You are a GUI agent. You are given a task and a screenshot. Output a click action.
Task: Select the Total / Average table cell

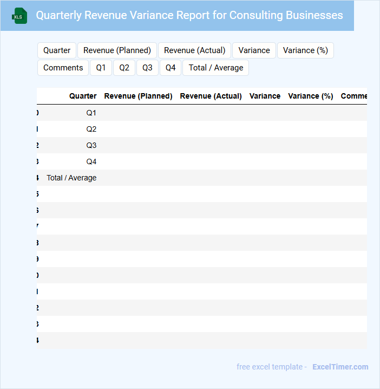[71, 178]
